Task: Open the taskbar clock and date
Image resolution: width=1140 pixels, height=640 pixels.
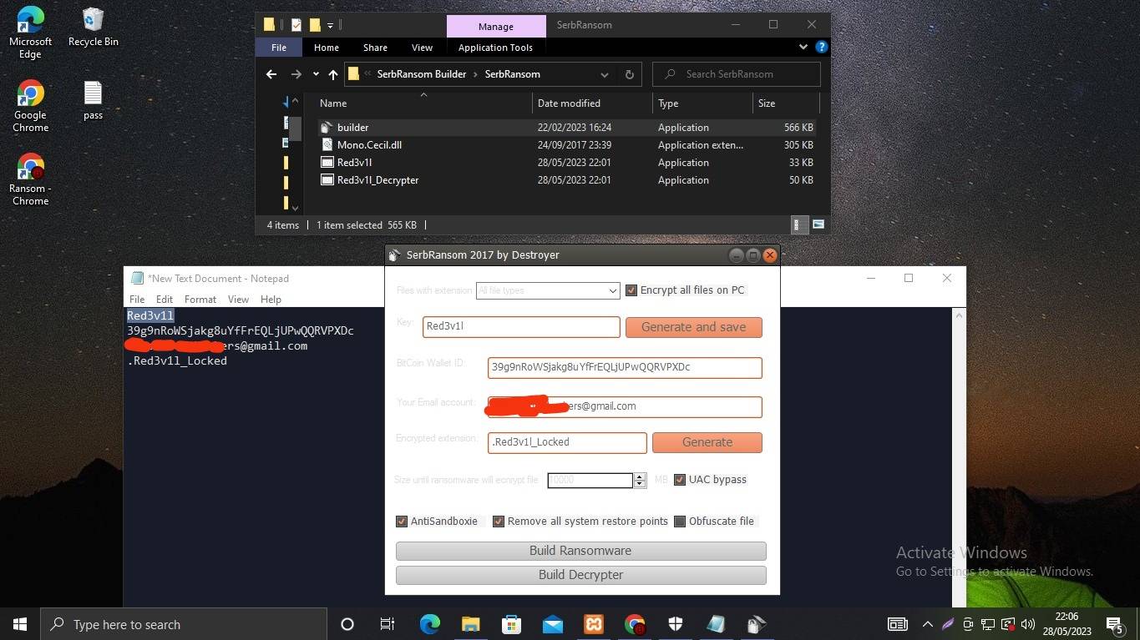Action: pos(1067,624)
